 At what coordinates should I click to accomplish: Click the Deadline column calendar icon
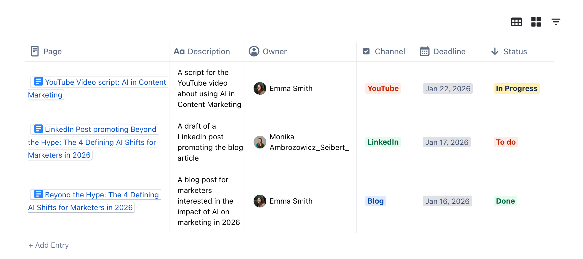click(425, 51)
